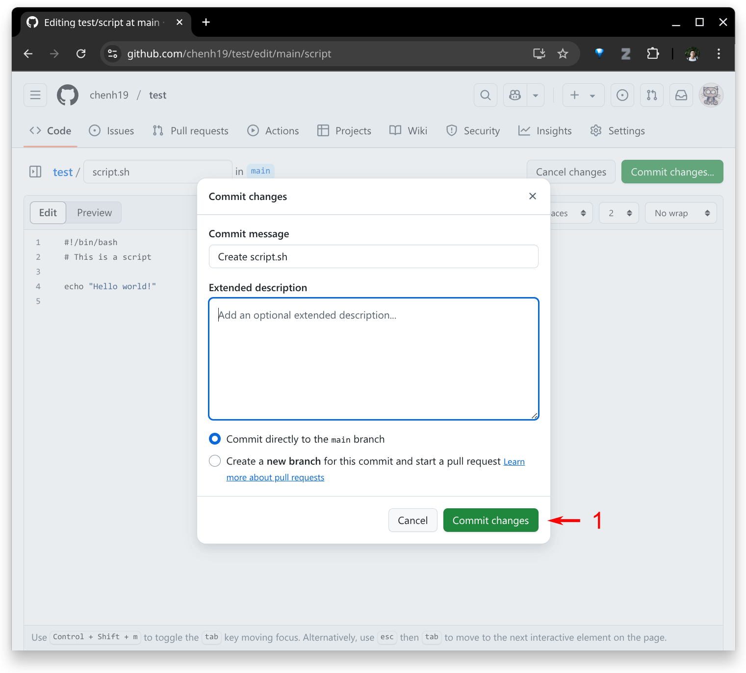Viewport: 746px width, 673px height.
Task: Bookmark this page with the star icon
Action: coord(563,54)
